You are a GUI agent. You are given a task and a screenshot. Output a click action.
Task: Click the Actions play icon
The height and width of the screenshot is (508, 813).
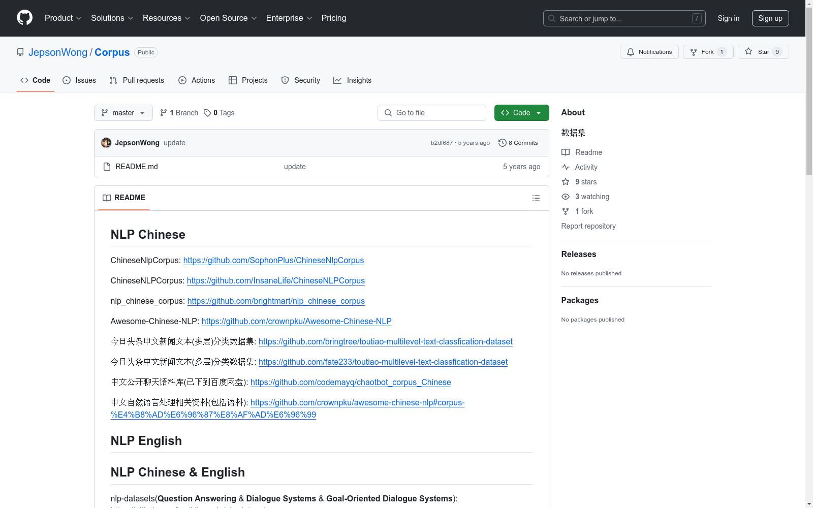[x=182, y=80]
